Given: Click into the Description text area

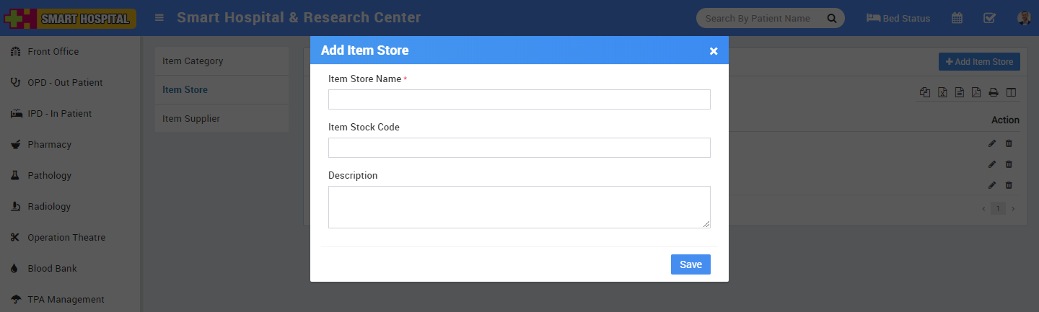Looking at the screenshot, I should [x=519, y=207].
